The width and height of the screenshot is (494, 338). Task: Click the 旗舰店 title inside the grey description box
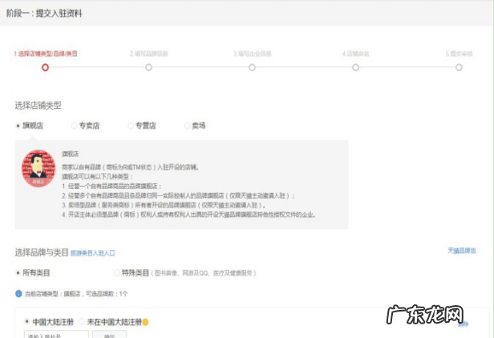pyautogui.click(x=71, y=154)
